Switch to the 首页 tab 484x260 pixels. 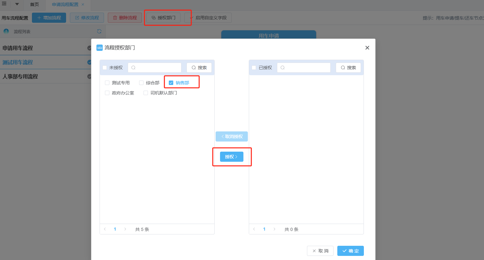(34, 4)
